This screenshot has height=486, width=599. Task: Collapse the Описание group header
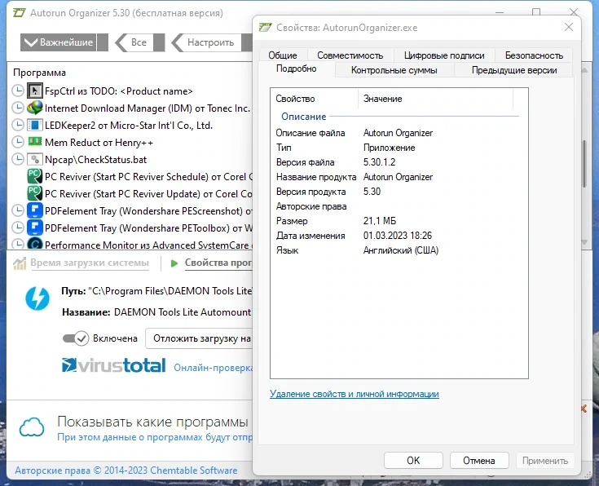click(x=304, y=117)
